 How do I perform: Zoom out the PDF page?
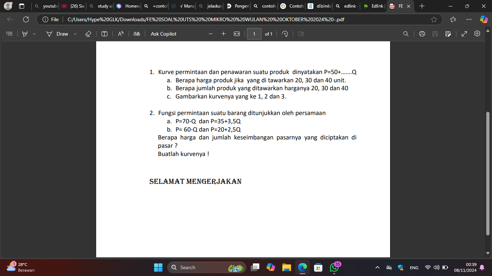211,34
